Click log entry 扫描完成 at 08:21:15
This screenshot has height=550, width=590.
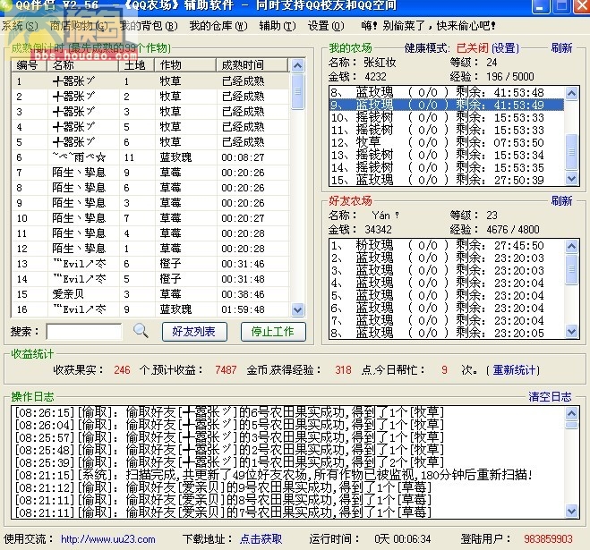tap(274, 475)
